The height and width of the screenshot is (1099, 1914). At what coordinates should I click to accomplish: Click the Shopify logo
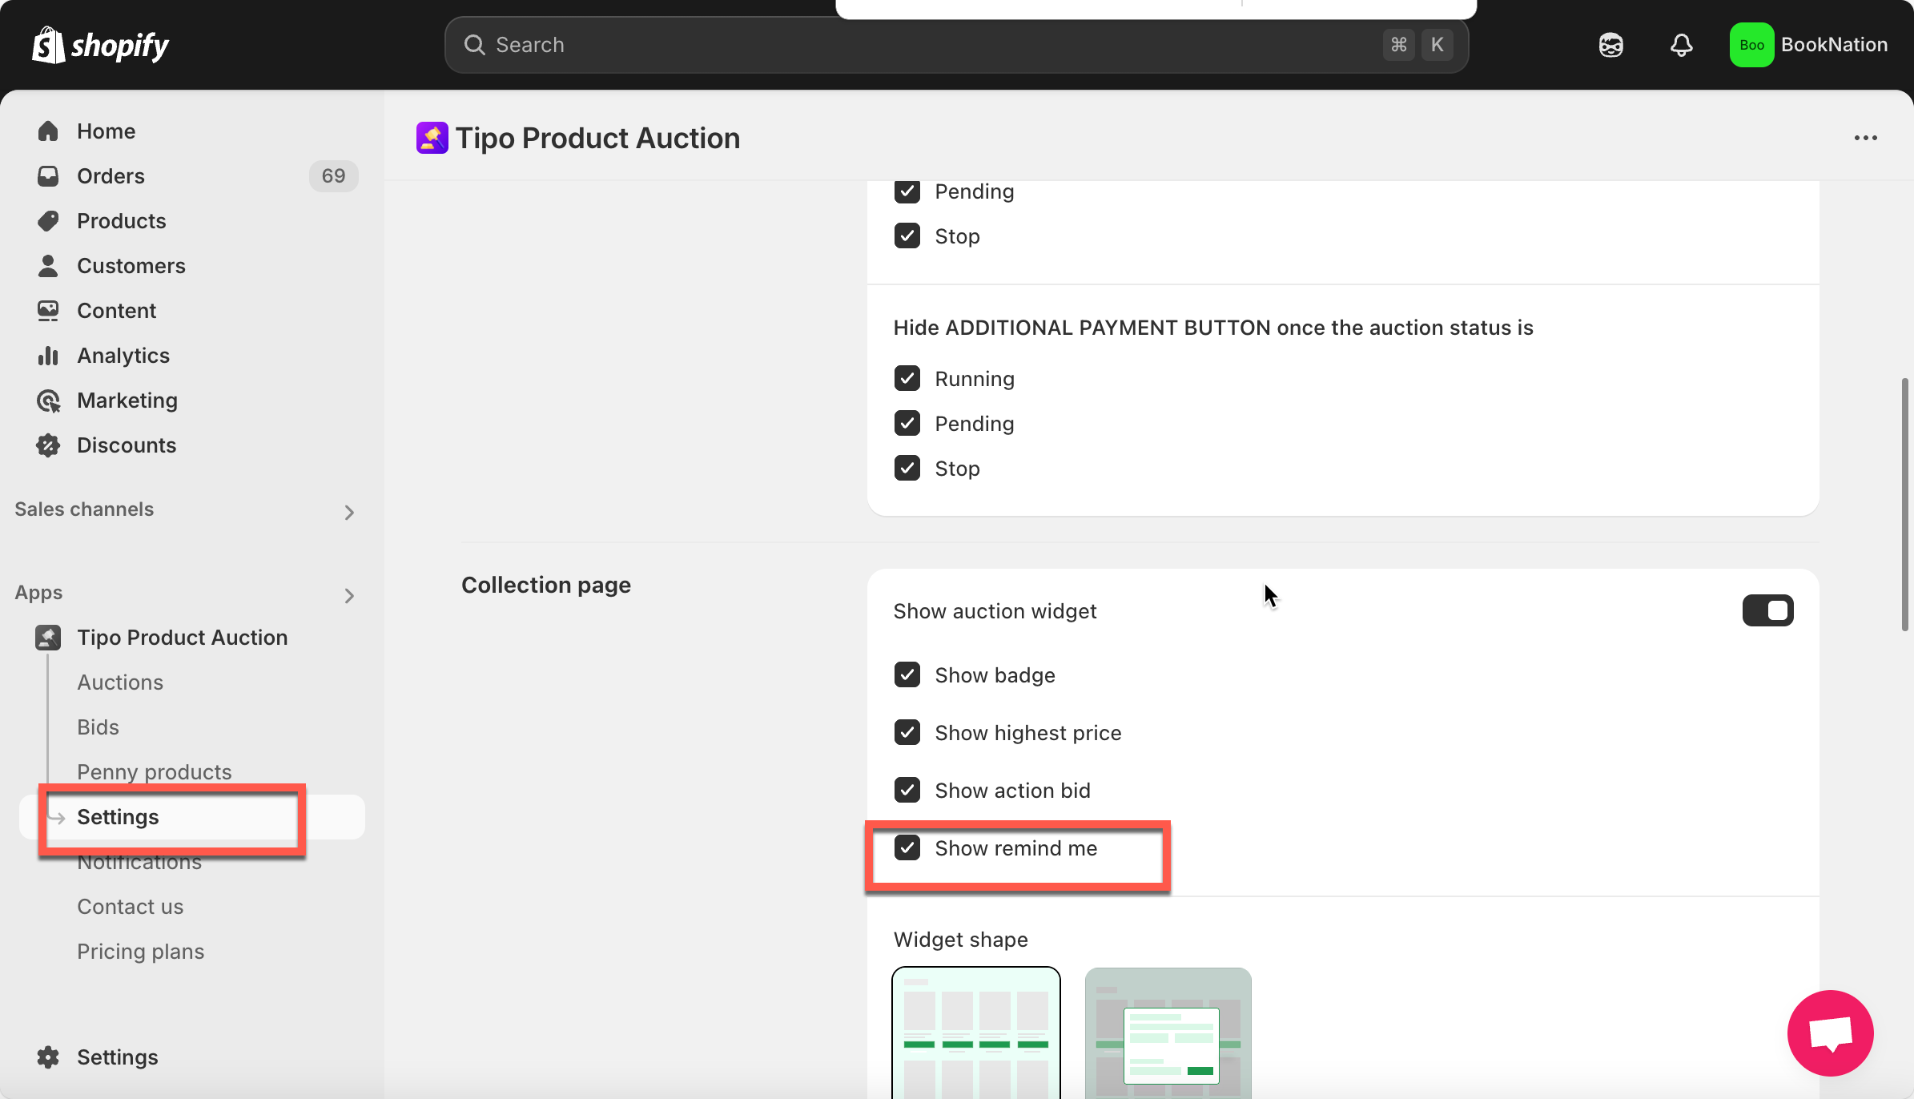(100, 45)
